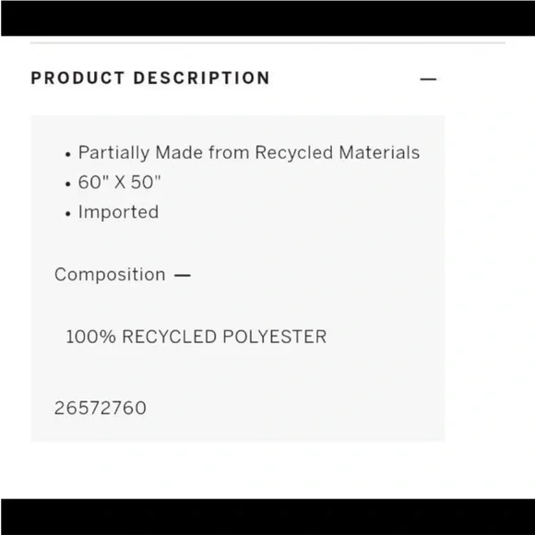Click the product number 26572760
Viewport: 535px width, 535px height.
pos(101,408)
